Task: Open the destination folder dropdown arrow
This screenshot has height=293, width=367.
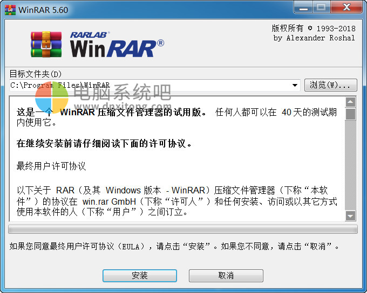Action: pos(295,85)
